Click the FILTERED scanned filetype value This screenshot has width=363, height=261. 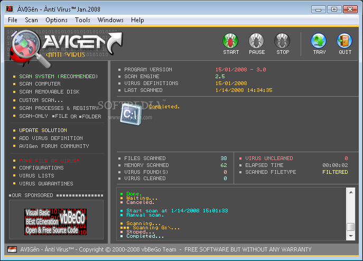pos(335,172)
